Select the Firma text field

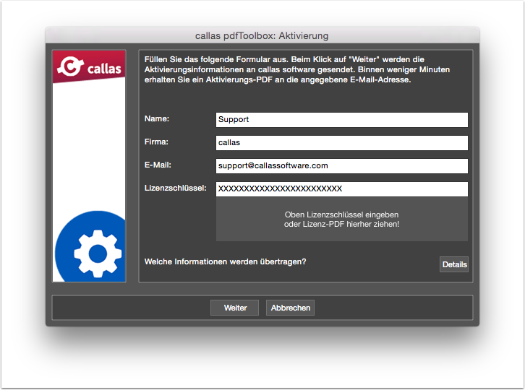click(x=342, y=143)
